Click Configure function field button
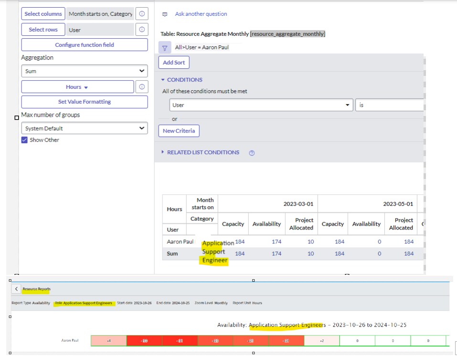Viewport: 457px width, 357px height. [85, 45]
